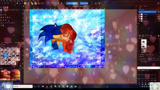Uncheck the Green channel checkbox
Viewport: 160px width, 90px height.
139,46
